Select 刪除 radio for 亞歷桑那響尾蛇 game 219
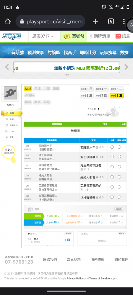 [x=119, y=187]
